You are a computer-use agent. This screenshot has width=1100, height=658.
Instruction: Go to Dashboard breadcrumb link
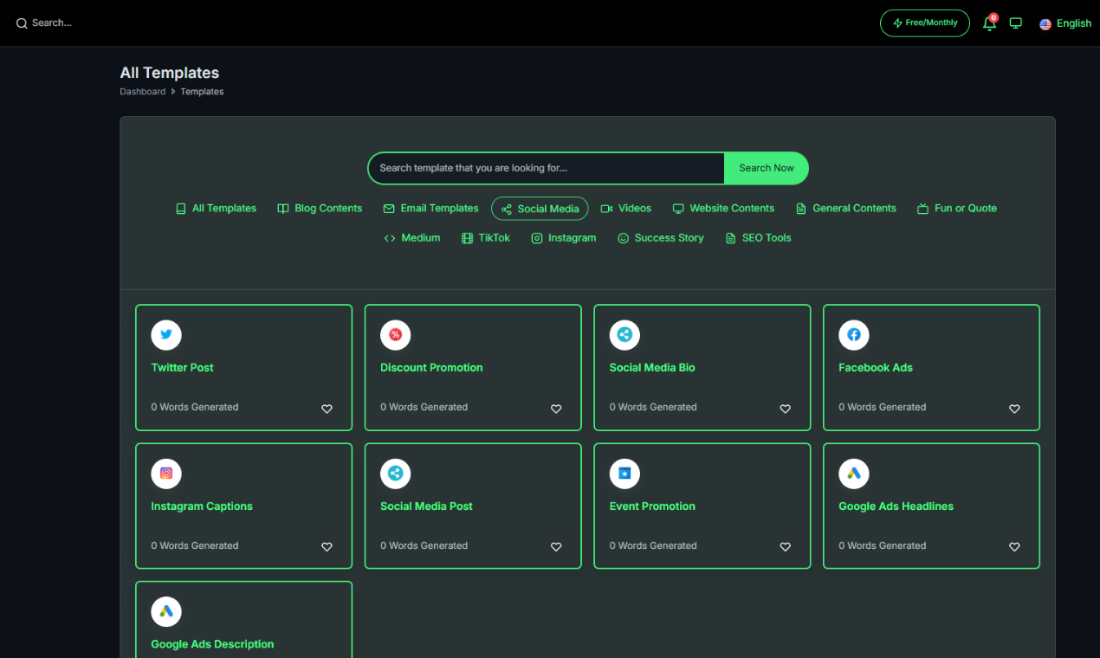click(x=142, y=92)
